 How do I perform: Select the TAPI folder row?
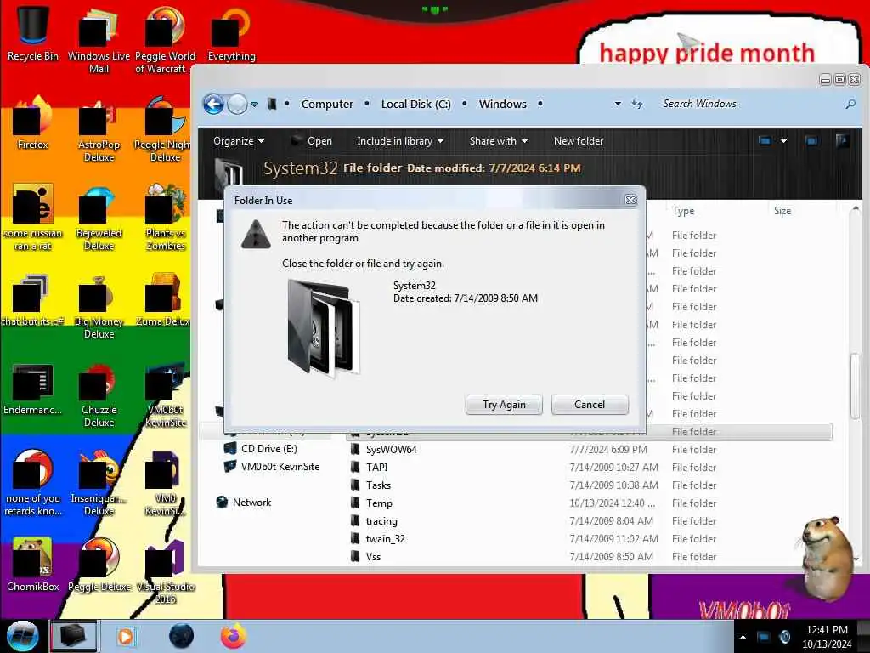(590, 468)
